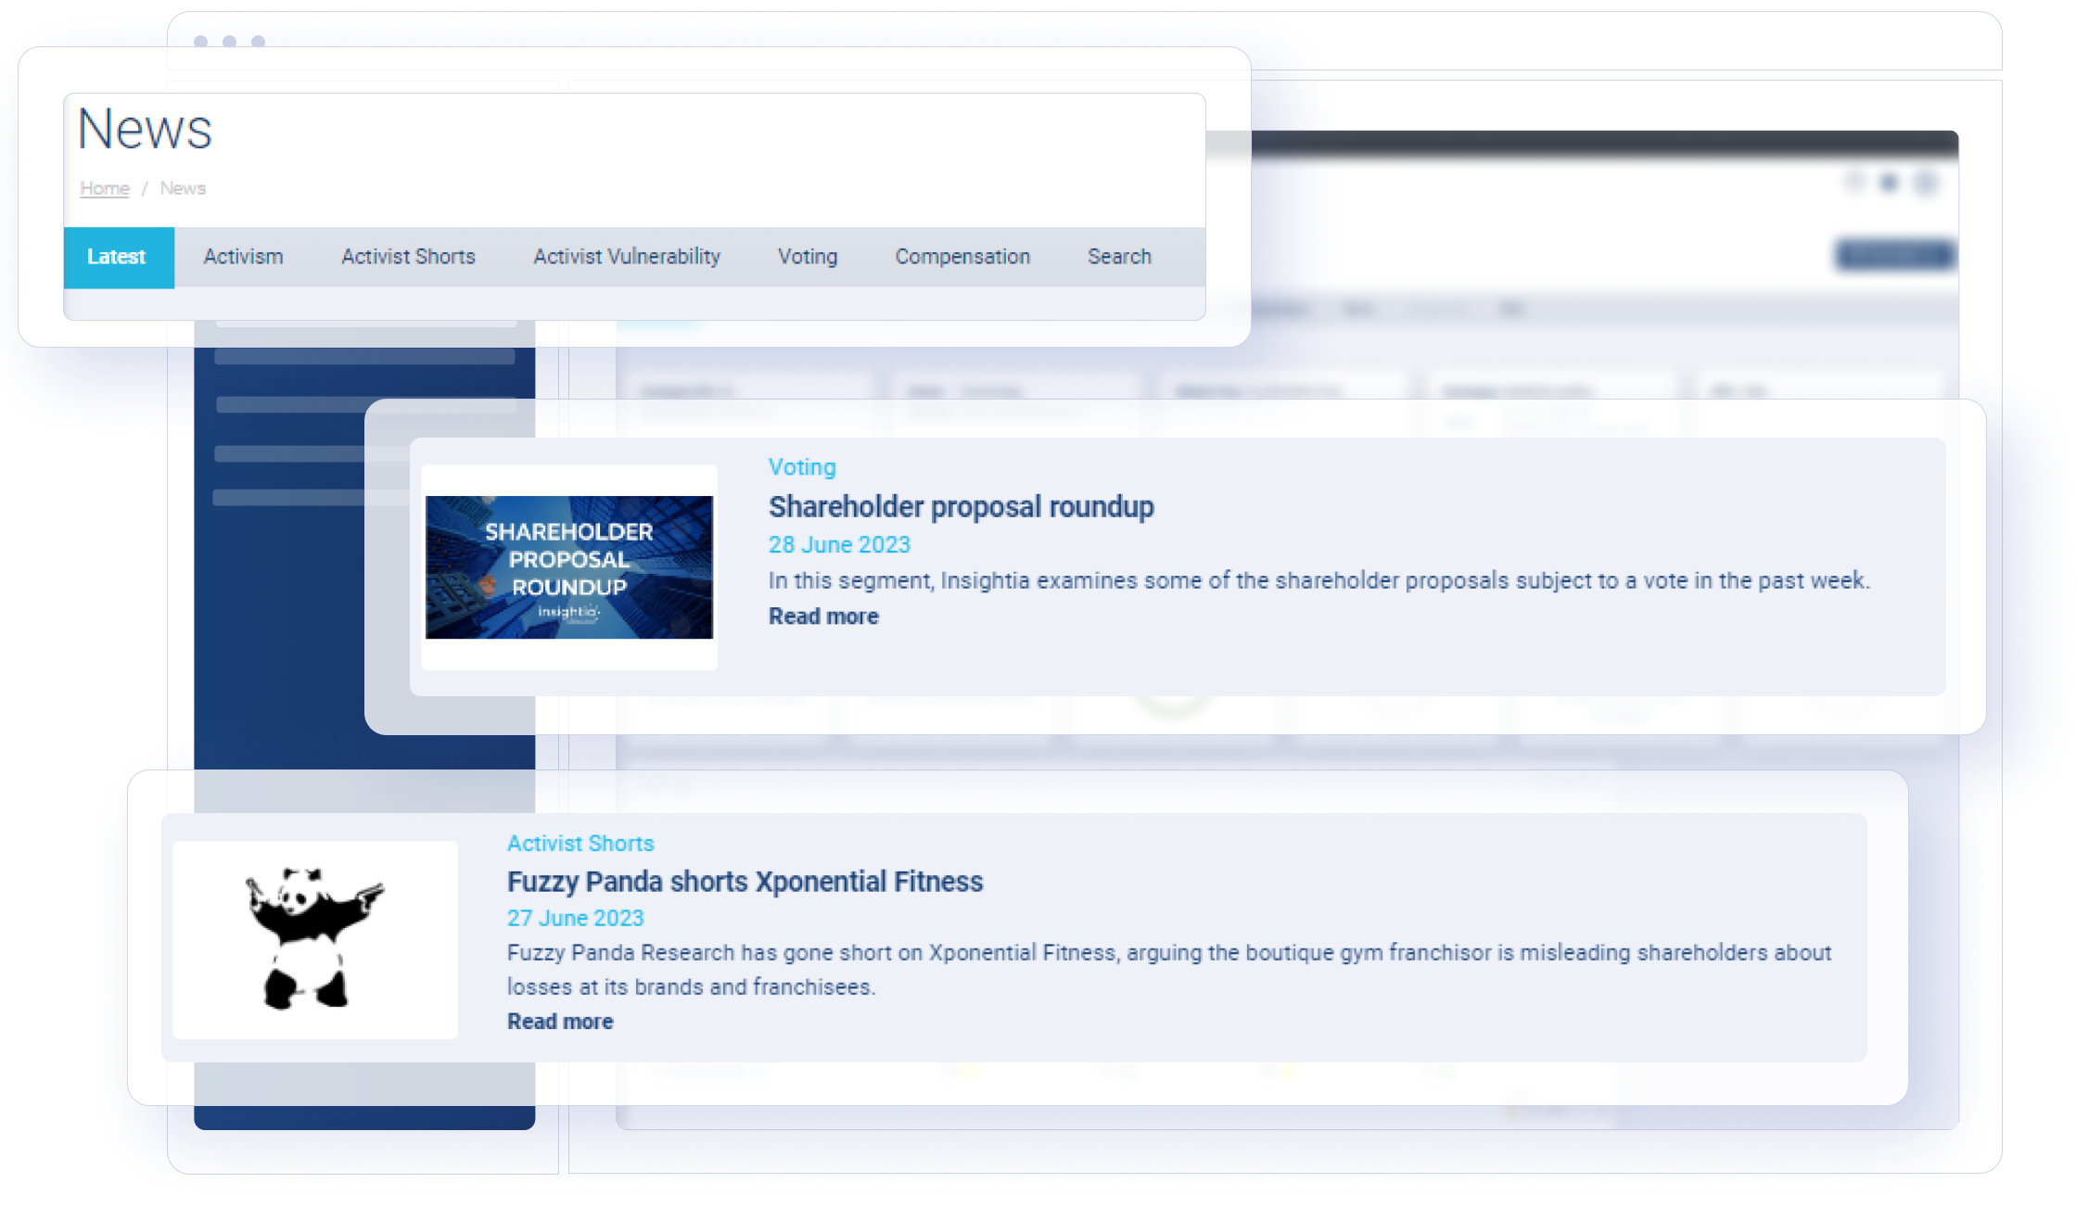Open the Compensation tab
Viewport: 2089px width, 1208px height.
pyautogui.click(x=962, y=257)
